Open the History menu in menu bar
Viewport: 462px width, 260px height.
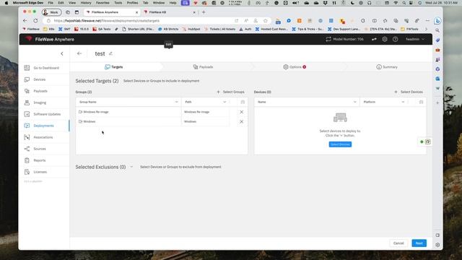pyautogui.click(x=86, y=3)
